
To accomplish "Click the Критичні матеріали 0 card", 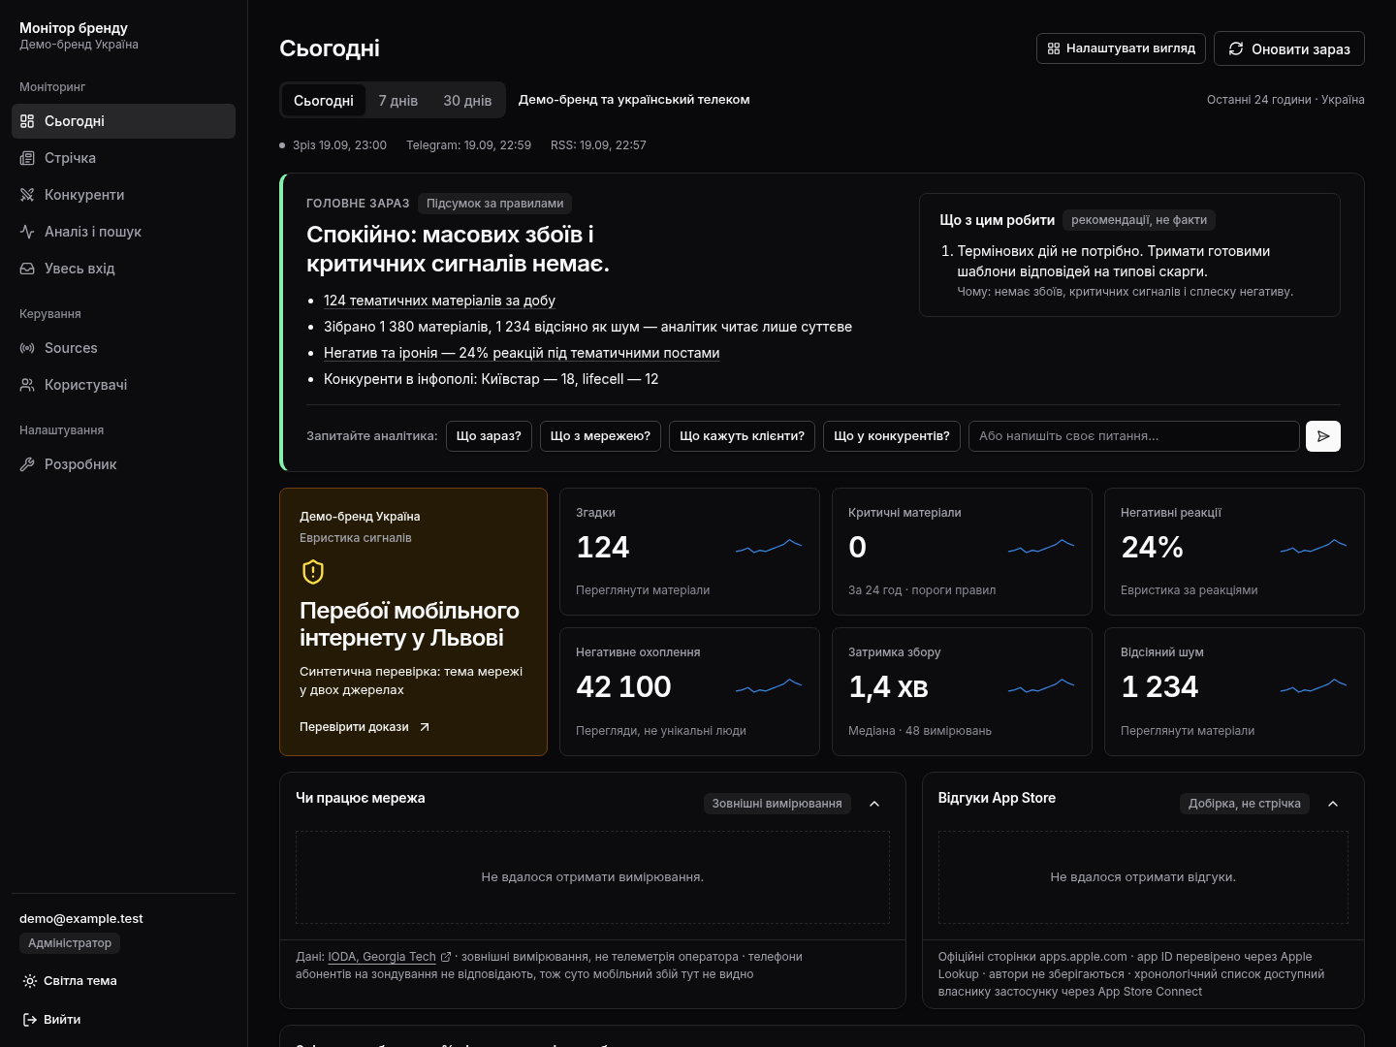I will click(x=962, y=552).
